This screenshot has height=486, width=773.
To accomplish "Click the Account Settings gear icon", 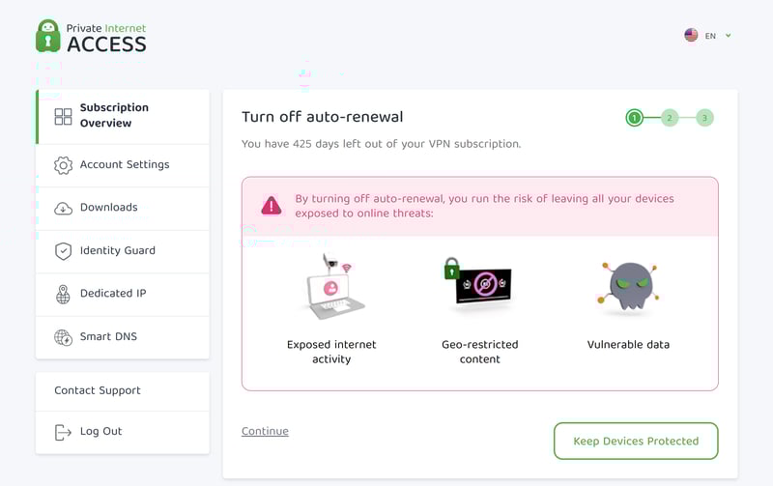I will click(x=63, y=165).
